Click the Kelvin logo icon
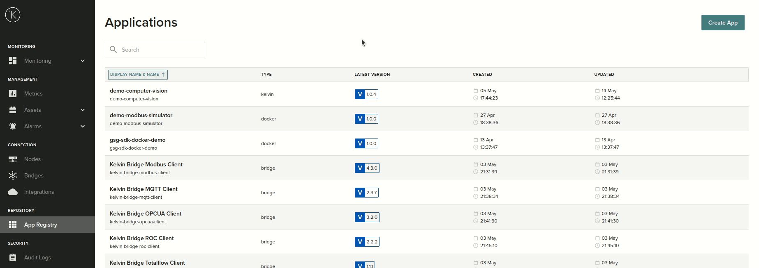The image size is (759, 268). point(13,15)
